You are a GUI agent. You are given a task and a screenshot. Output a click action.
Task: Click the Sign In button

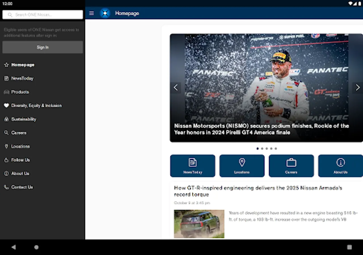click(x=43, y=47)
